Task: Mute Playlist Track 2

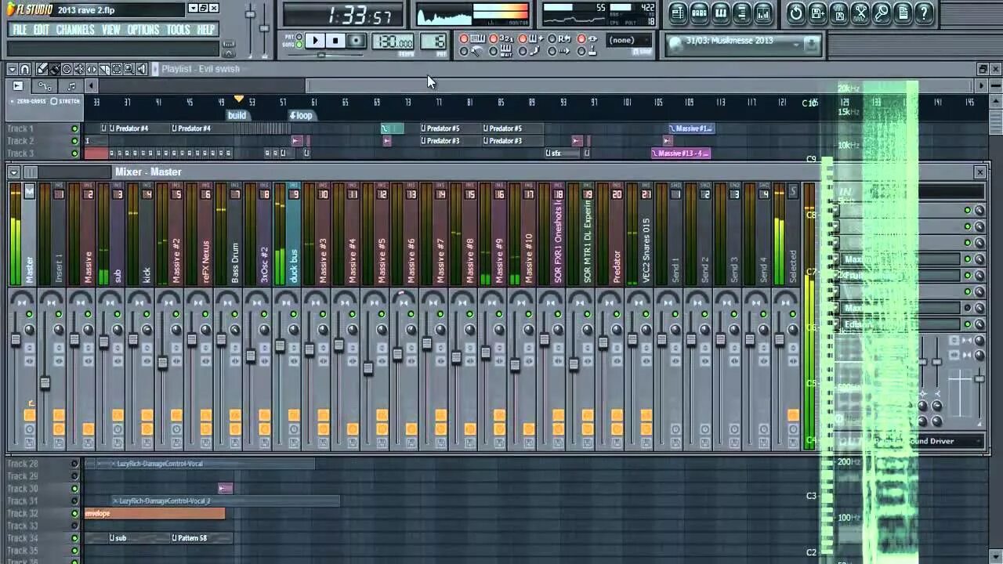Action: [75, 141]
